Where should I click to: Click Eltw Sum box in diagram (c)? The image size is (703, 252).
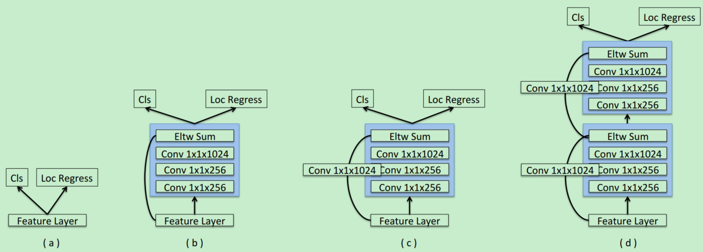pyautogui.click(x=410, y=137)
